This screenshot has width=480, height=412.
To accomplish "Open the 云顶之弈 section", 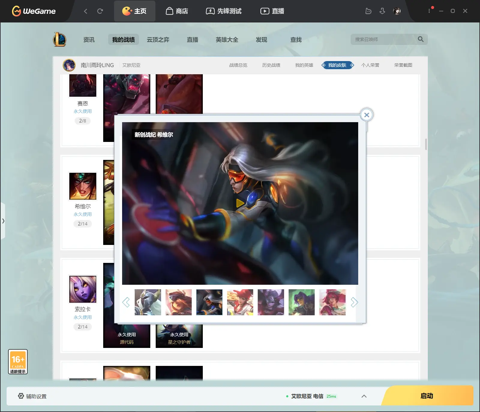I will [158, 40].
